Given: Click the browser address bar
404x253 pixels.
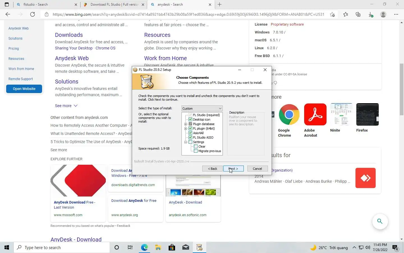Looking at the screenshot, I should point(189,14).
